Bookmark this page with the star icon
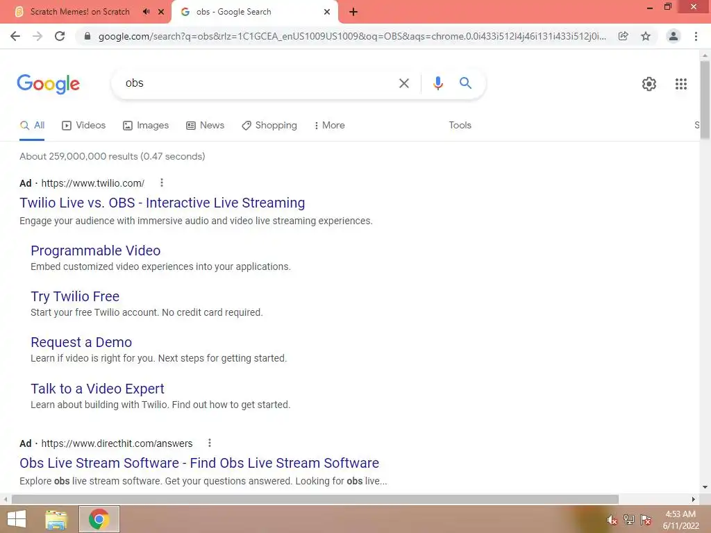The height and width of the screenshot is (533, 711). tap(646, 36)
